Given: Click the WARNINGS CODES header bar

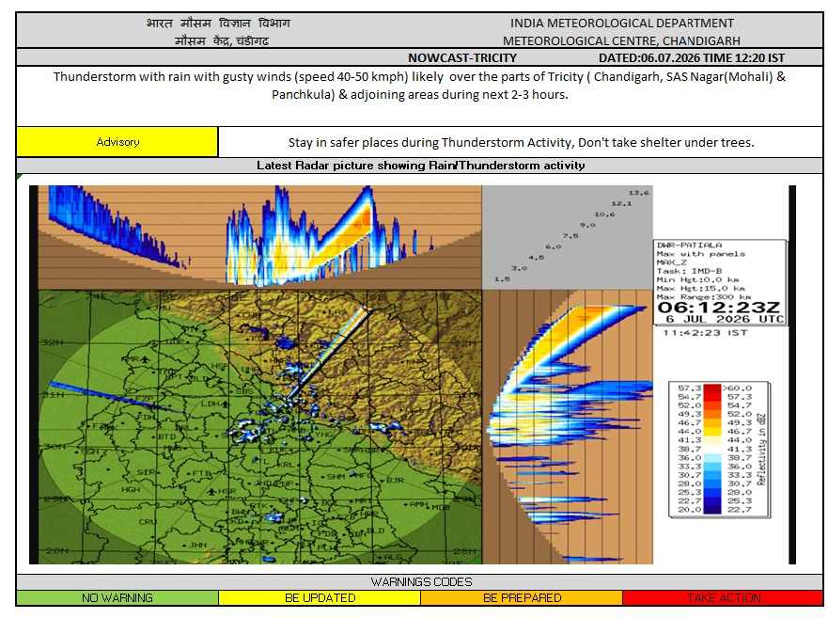Looking at the screenshot, I should click(420, 581).
